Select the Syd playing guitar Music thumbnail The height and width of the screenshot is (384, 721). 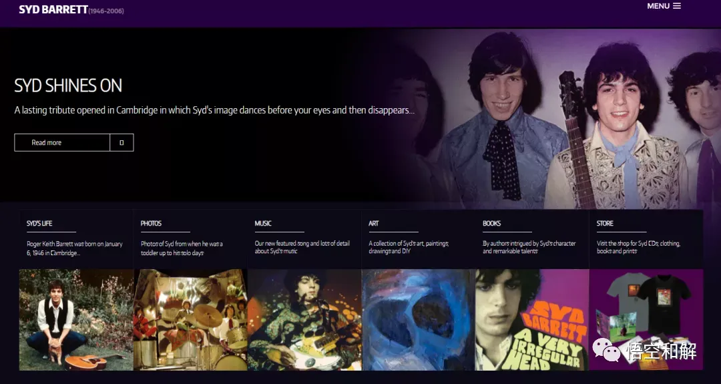(304, 320)
